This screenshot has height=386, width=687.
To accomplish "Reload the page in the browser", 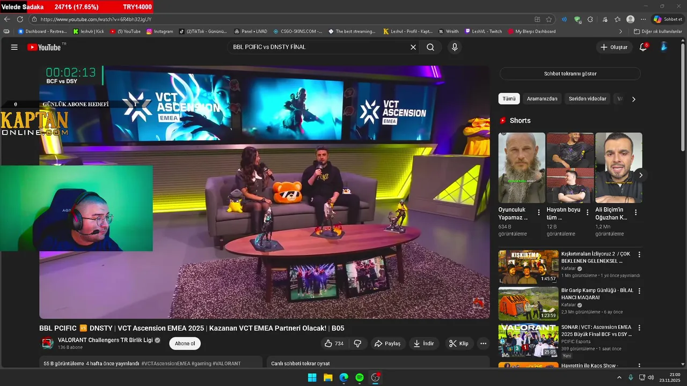I will tap(20, 19).
